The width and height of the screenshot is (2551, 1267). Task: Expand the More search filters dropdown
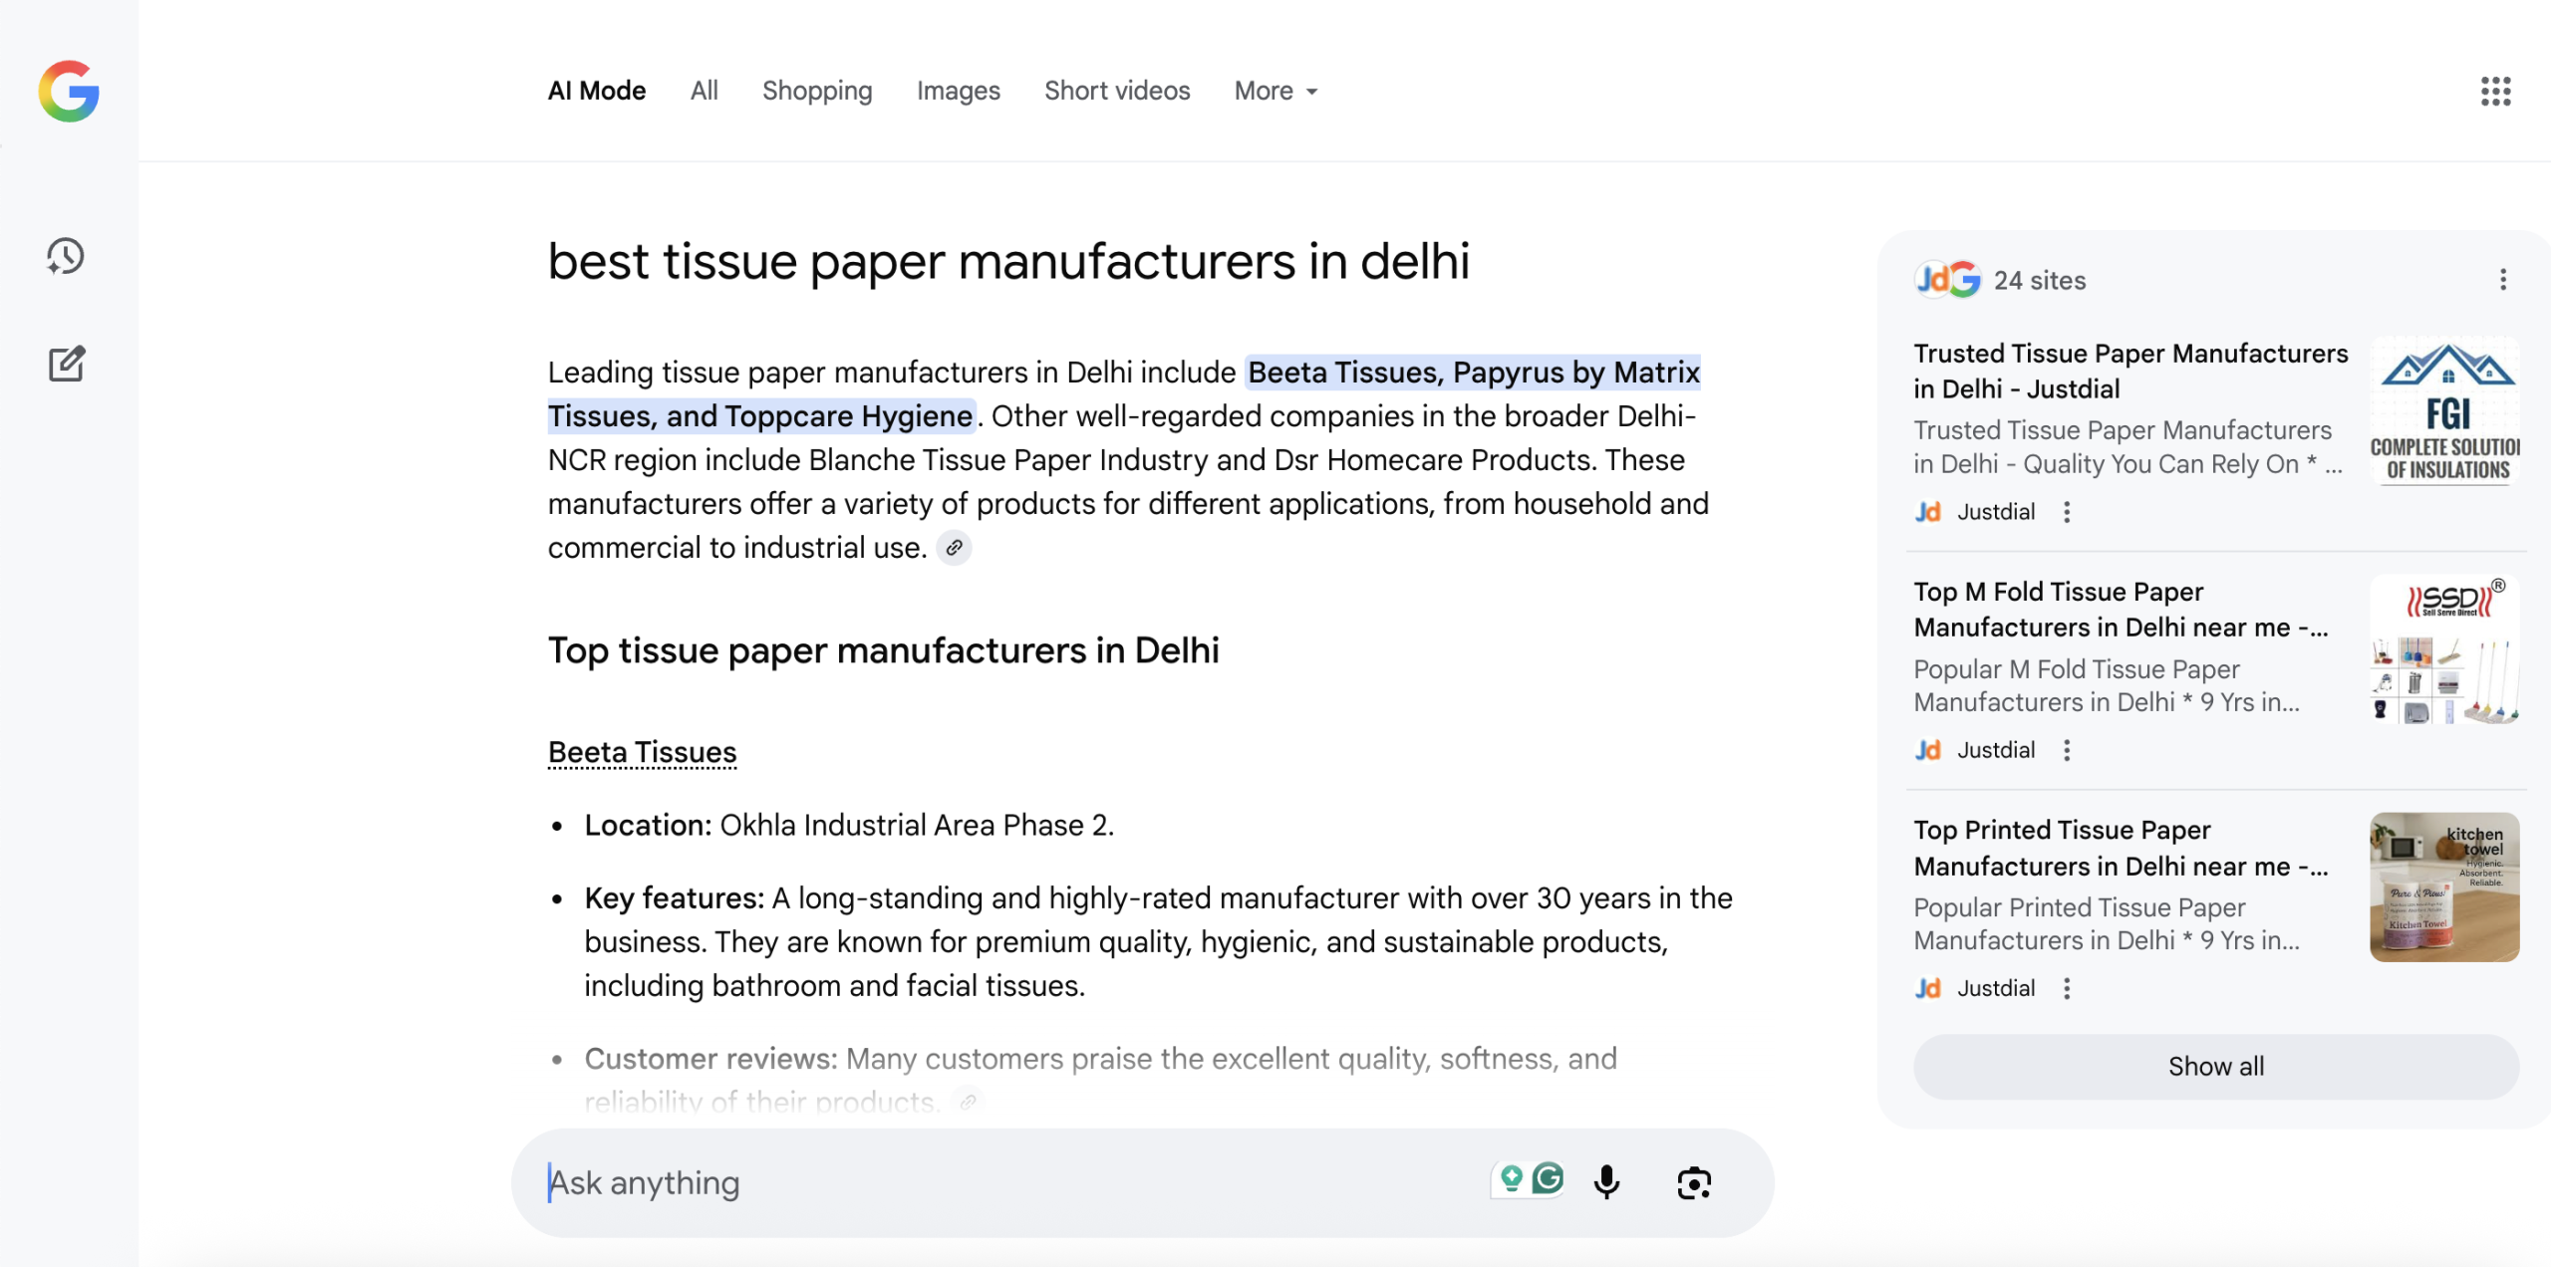[x=1276, y=91]
